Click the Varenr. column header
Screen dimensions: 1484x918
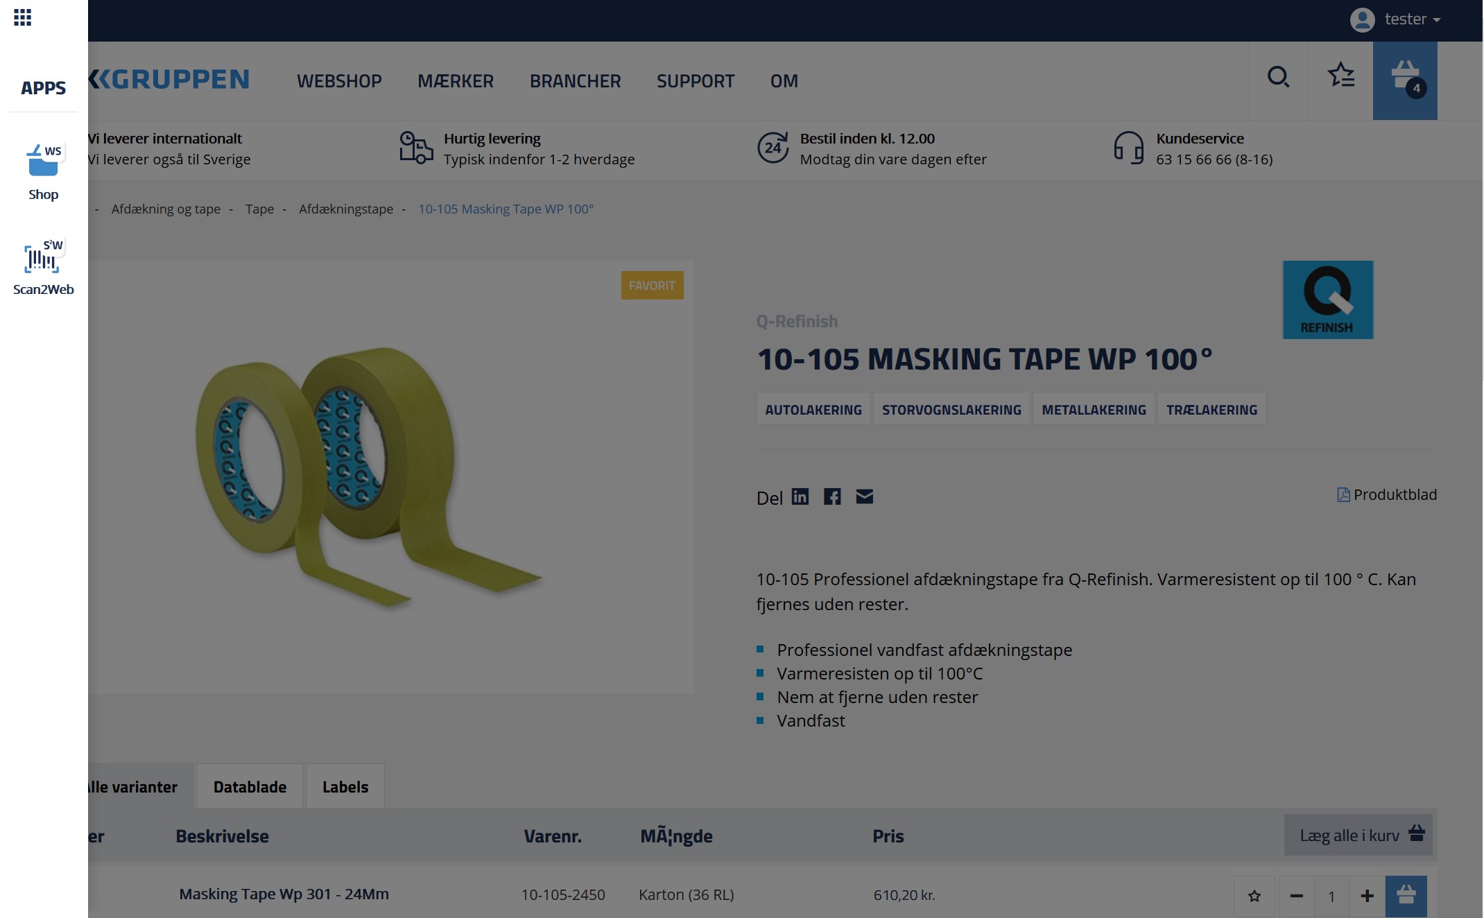click(553, 836)
